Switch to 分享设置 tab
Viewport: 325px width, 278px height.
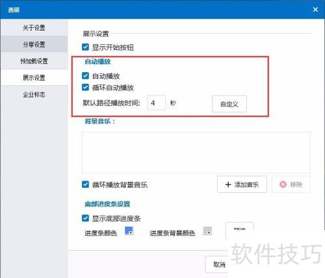click(x=34, y=44)
